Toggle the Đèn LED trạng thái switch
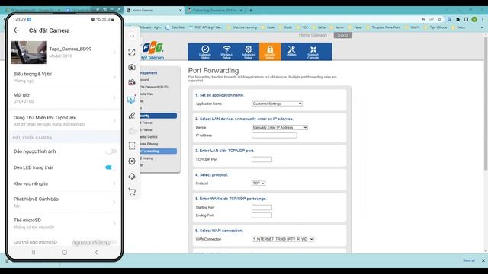The height and width of the screenshot is (274, 488). [x=111, y=167]
